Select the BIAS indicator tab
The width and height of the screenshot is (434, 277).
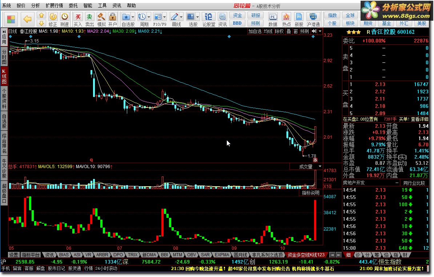coord(64,254)
